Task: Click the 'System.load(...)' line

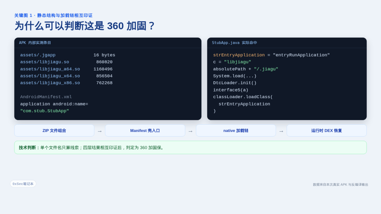Action: coord(235,76)
